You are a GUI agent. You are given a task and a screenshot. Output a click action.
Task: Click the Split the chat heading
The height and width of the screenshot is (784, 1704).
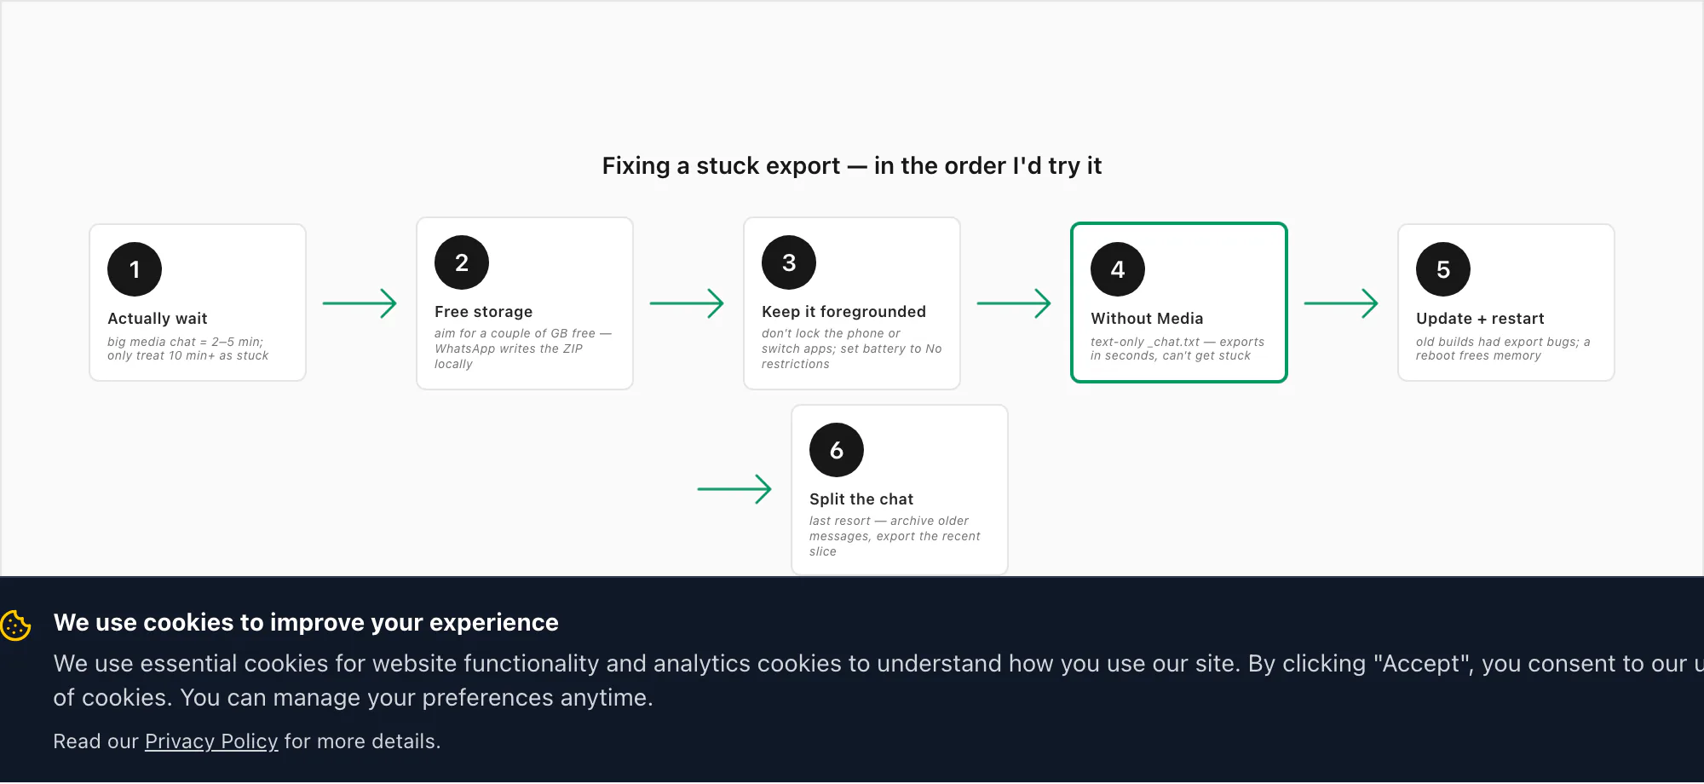(861, 499)
